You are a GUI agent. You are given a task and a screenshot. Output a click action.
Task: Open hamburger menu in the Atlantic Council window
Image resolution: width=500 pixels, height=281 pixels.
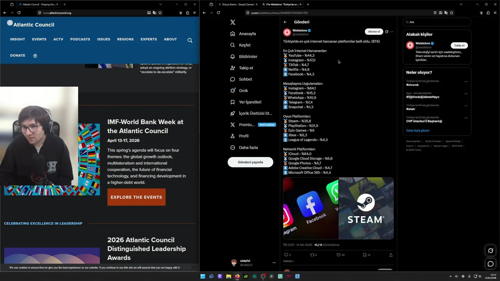click(x=195, y=12)
